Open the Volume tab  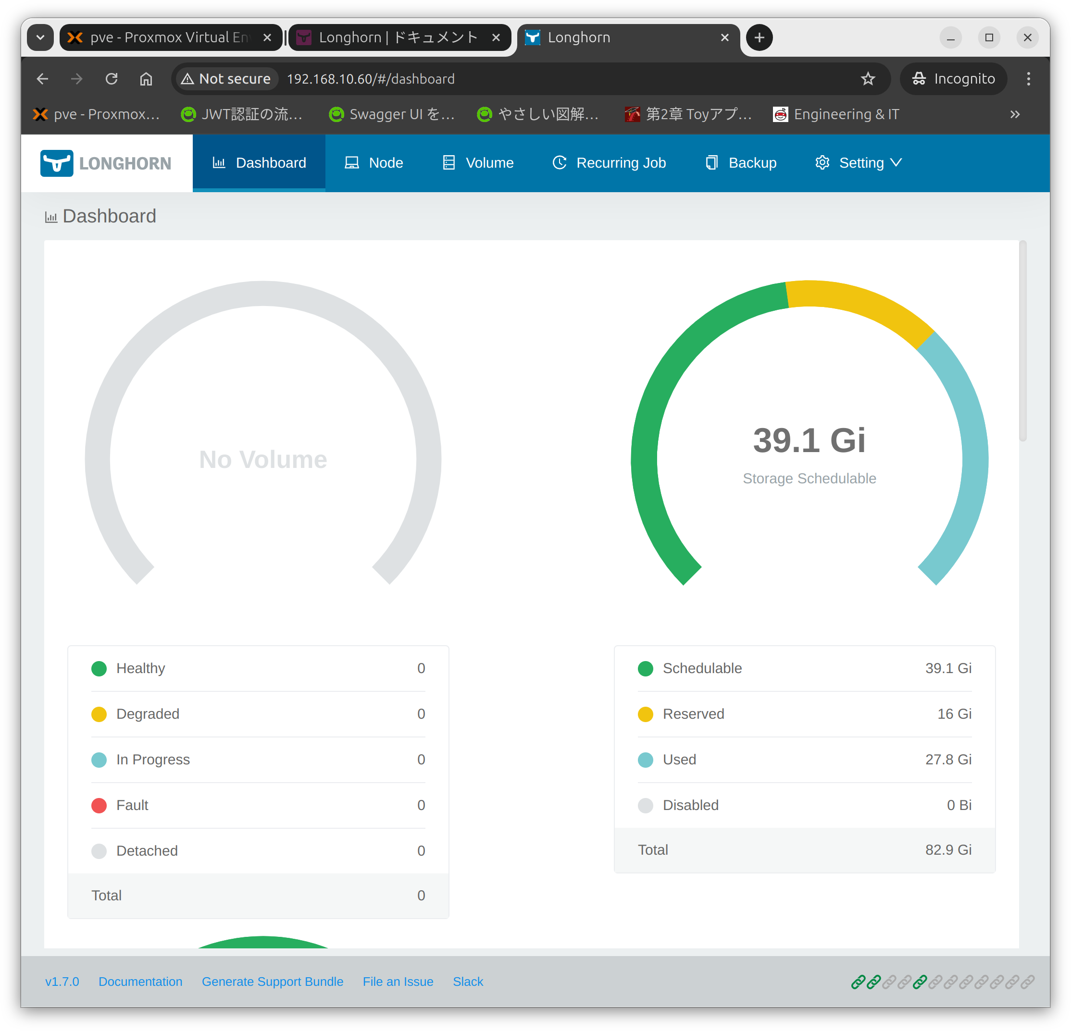click(x=478, y=163)
